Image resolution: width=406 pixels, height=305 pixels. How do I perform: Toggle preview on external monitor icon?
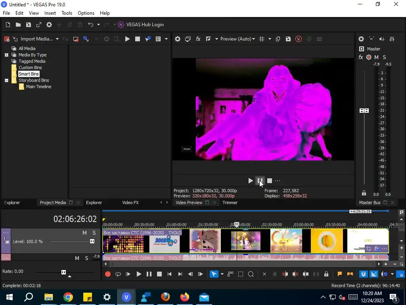point(188,39)
